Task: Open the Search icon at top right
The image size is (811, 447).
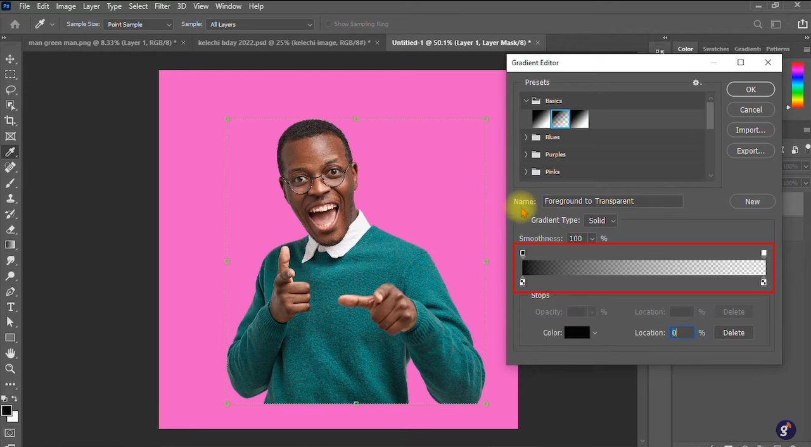Action: [x=758, y=25]
